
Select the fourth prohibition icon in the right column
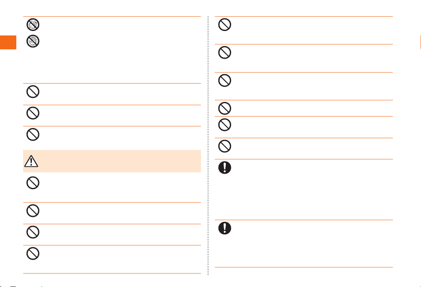click(225, 108)
